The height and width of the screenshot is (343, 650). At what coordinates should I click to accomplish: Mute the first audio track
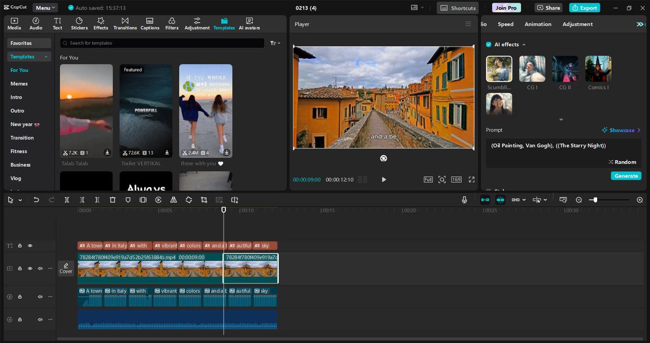[x=40, y=297]
